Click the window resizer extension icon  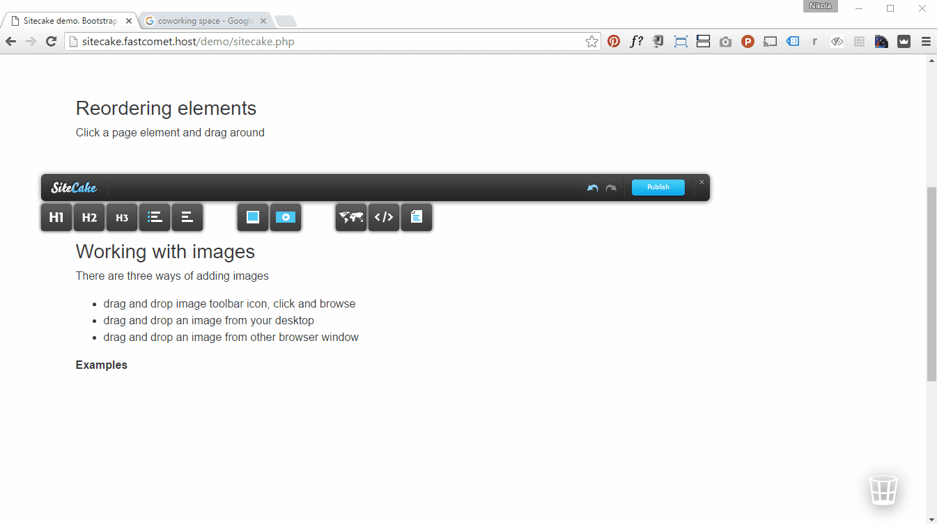point(681,42)
